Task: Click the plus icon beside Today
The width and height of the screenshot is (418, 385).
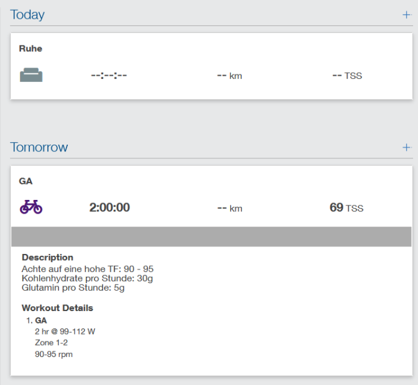Action: point(406,15)
